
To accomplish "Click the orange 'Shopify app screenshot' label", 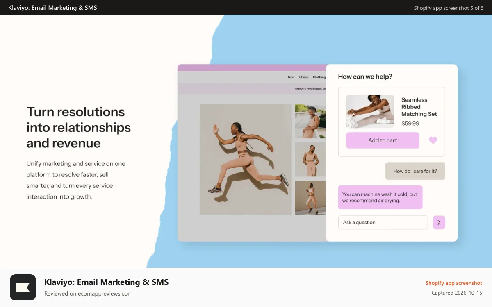I will pos(454,283).
